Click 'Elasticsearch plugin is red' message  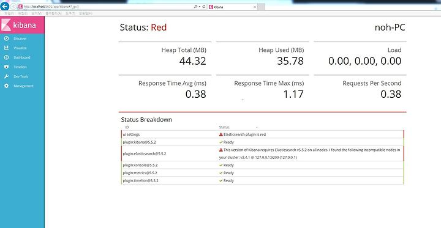244,134
